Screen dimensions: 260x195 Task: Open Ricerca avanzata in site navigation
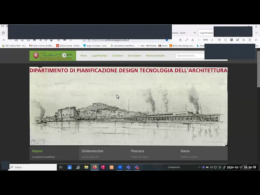[x=155, y=56]
